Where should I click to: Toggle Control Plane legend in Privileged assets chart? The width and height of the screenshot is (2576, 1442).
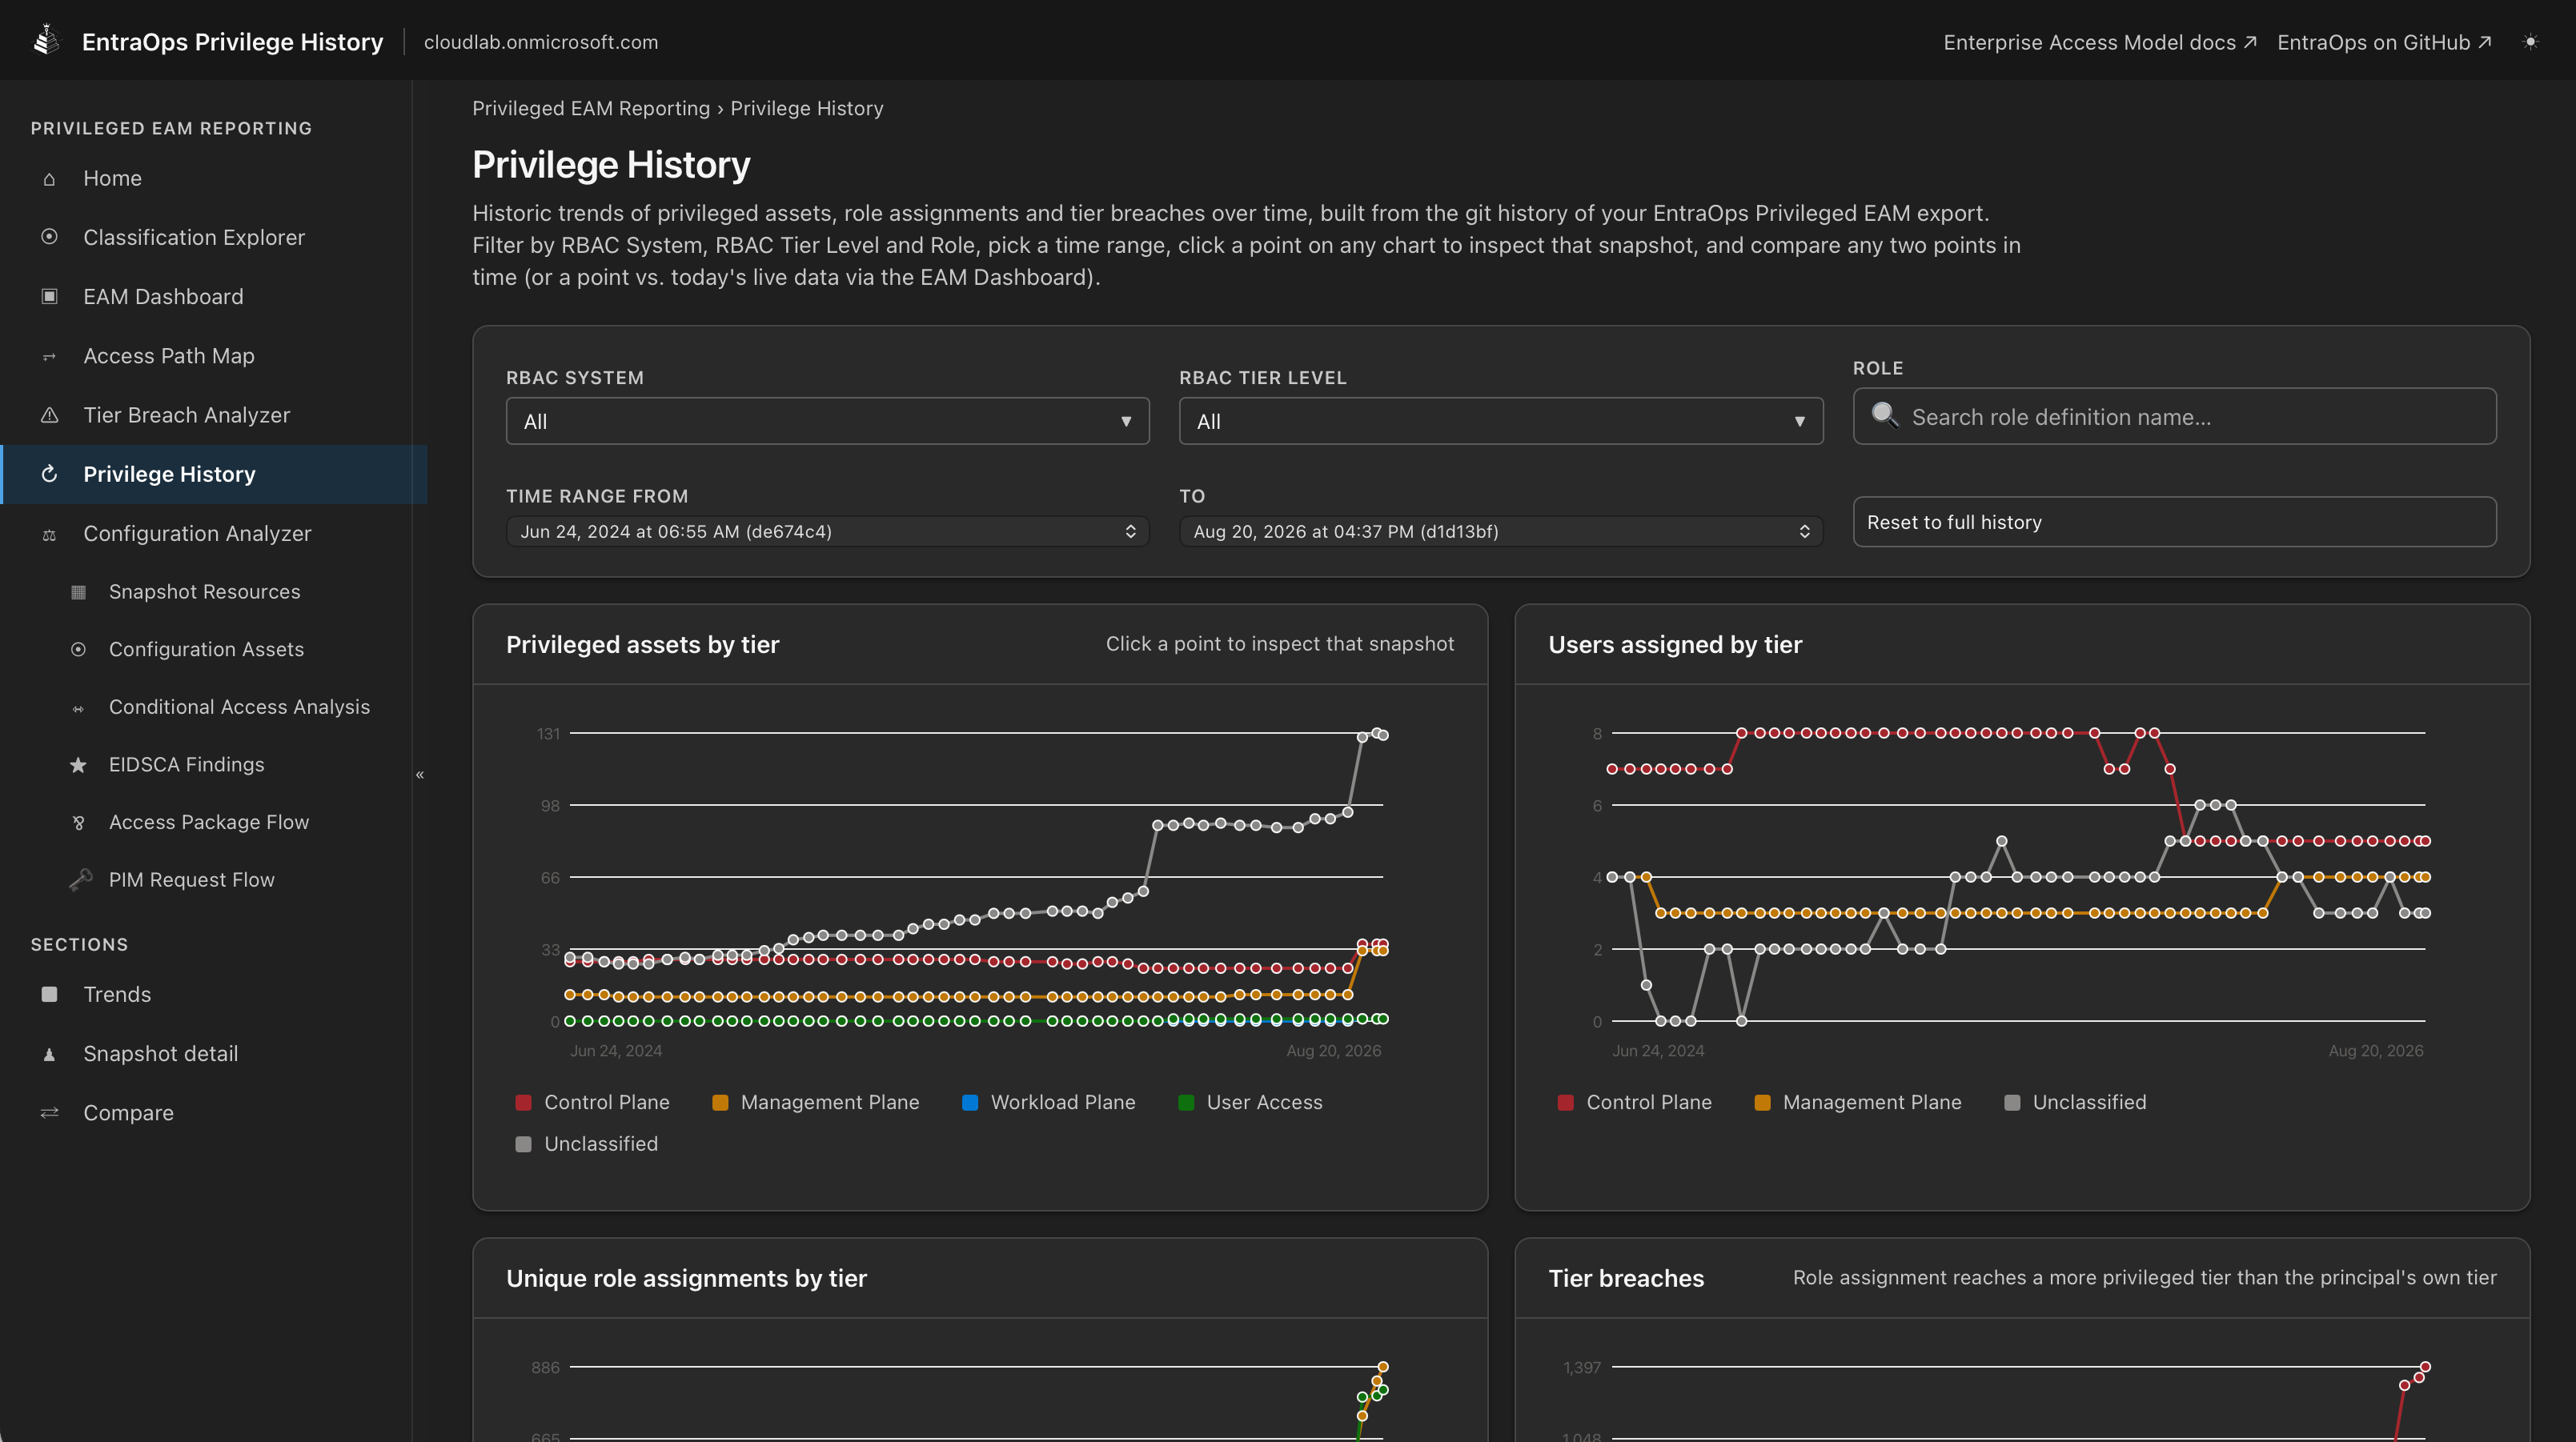pyautogui.click(x=592, y=1102)
